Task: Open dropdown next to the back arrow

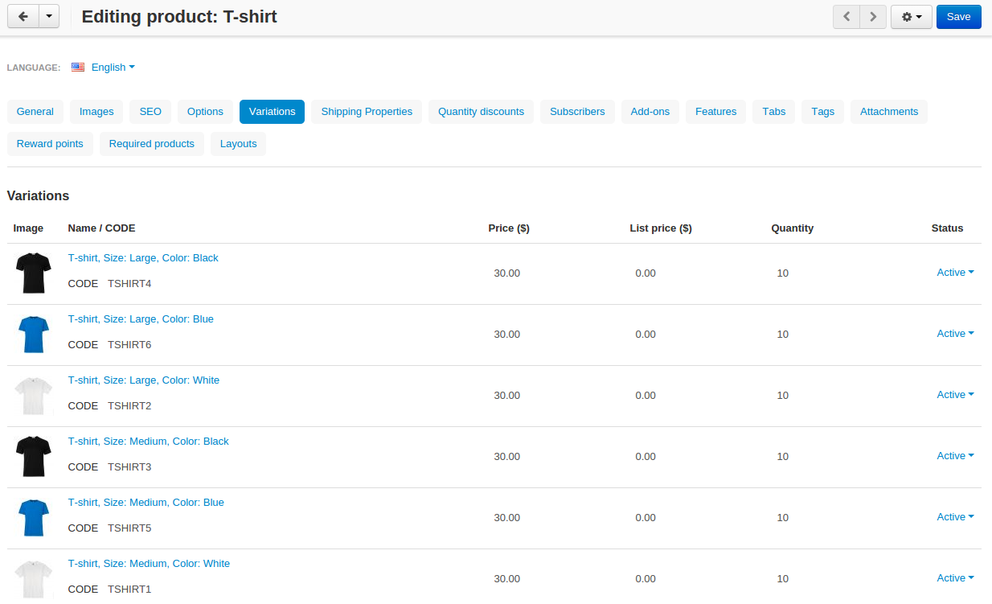Action: pos(49,16)
